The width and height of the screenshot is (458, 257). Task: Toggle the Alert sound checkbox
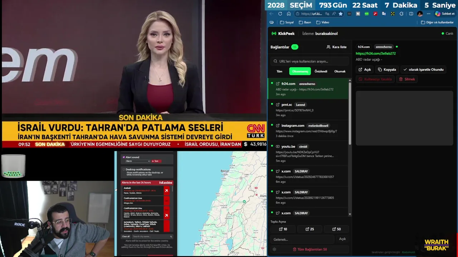click(124, 157)
